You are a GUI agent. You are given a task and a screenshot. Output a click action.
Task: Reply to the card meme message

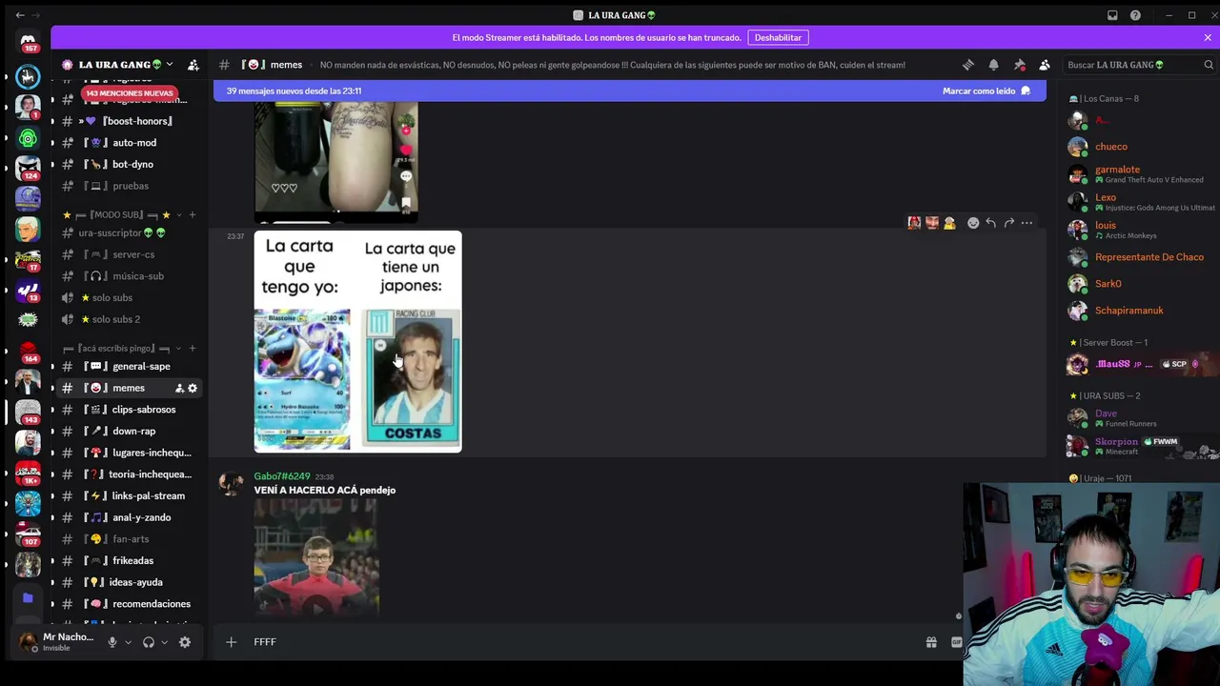coord(991,223)
